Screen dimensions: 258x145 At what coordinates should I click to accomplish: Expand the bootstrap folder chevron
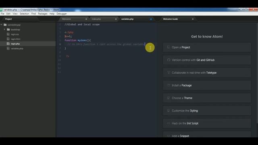coord(4,29)
